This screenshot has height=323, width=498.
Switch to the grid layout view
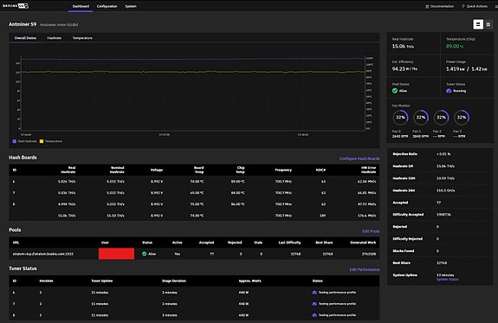[x=488, y=24]
